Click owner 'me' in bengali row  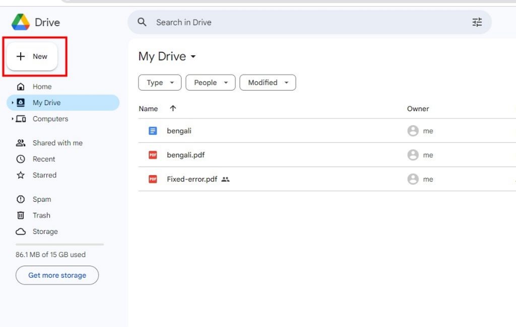tap(428, 131)
